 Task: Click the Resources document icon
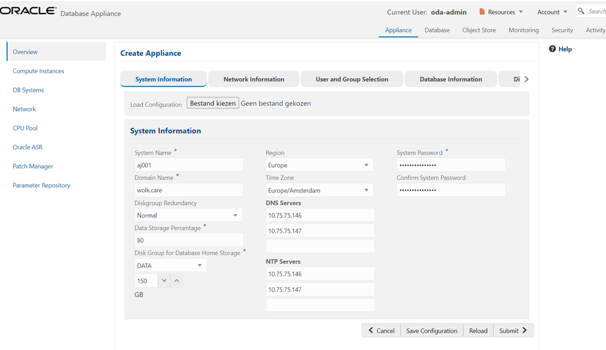(482, 12)
